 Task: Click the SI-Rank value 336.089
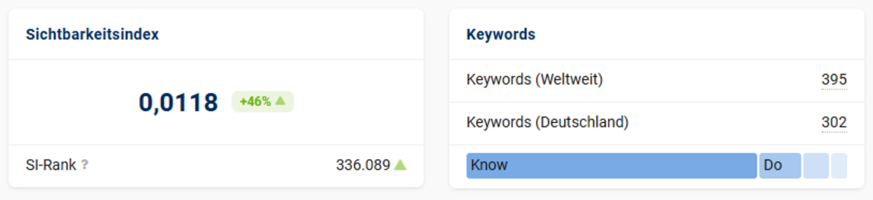[363, 165]
